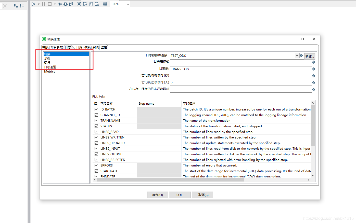The width and height of the screenshot is (356, 223).
Task: Click the 日志表模式 input field
Action: [x=241, y=62]
